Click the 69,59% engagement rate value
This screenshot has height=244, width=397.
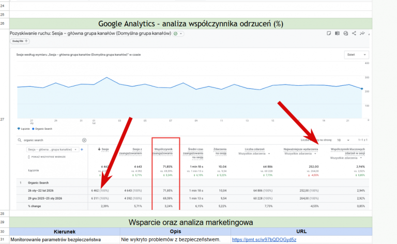coord(167,199)
